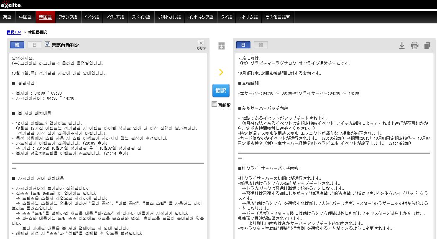Switch to インドネシア語 translation tab

click(201, 17)
